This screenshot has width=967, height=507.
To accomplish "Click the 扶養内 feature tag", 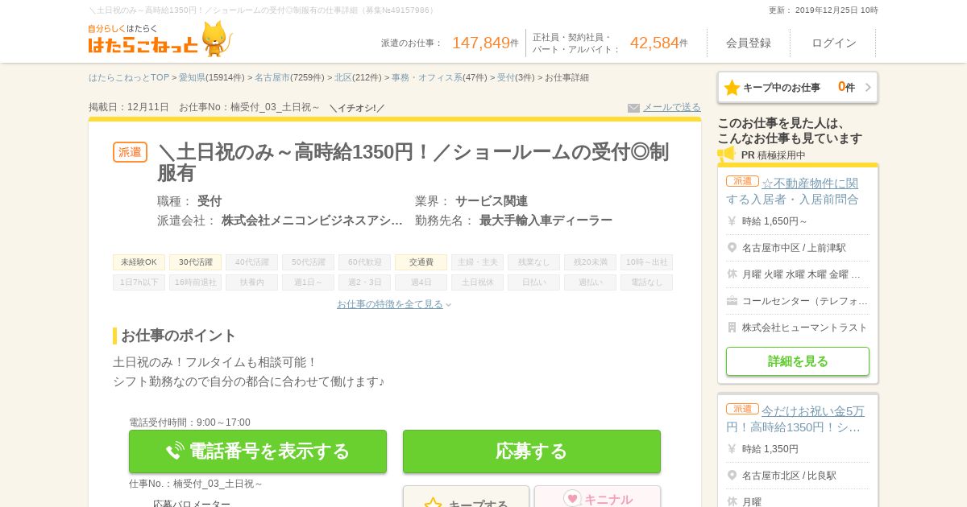I will click(251, 282).
